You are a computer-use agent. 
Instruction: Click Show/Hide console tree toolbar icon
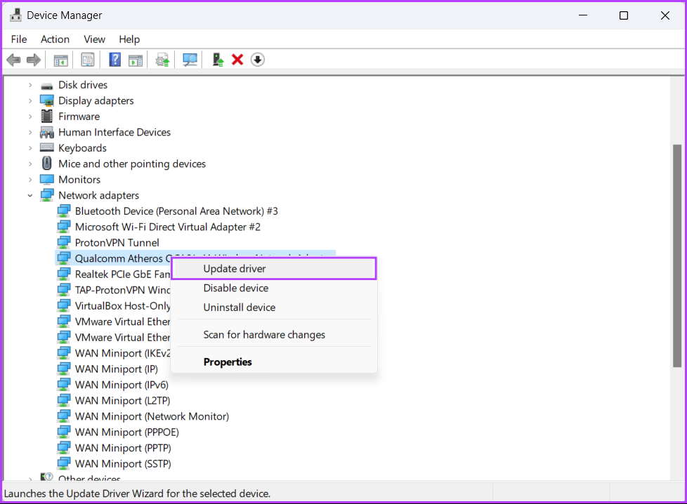pos(61,60)
